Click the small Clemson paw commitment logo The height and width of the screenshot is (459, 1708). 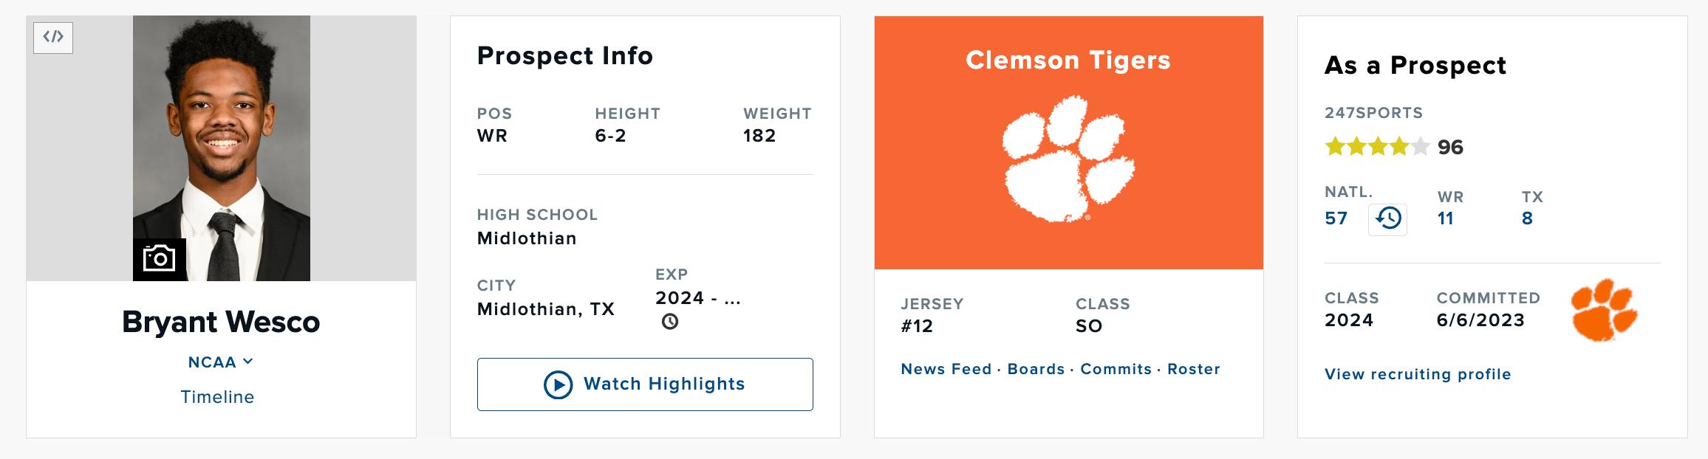[1603, 310]
